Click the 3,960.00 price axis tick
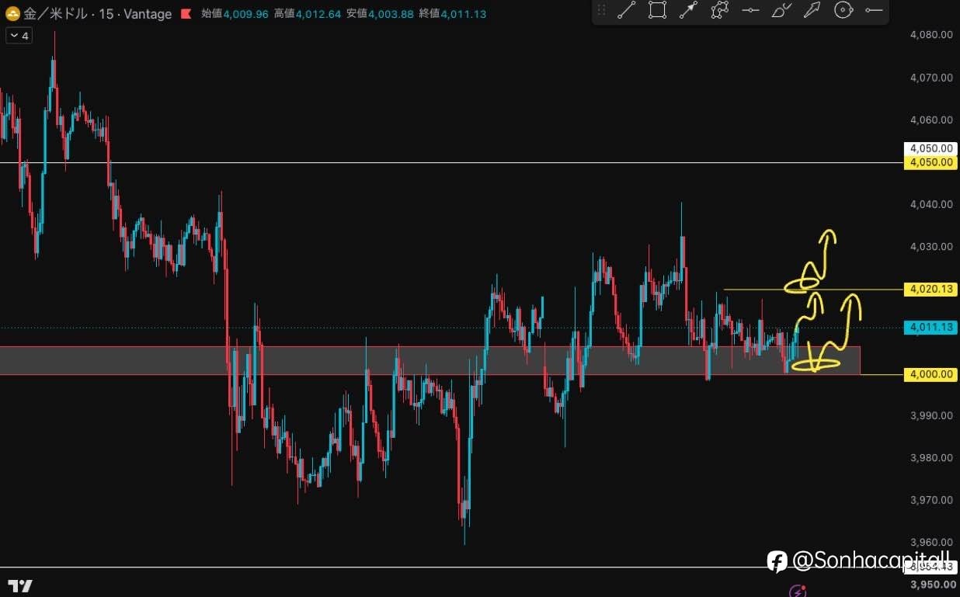Viewport: 960px width, 597px height. (931, 542)
